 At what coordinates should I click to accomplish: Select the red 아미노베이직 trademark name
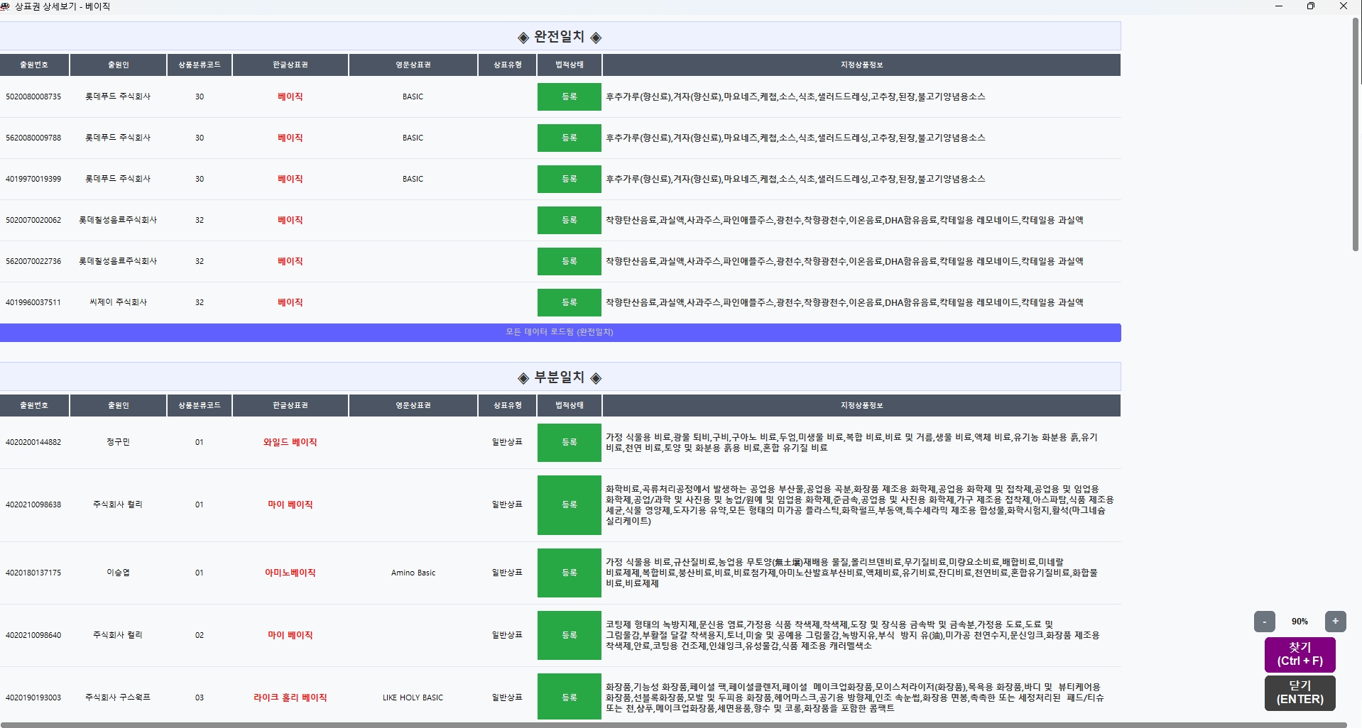(290, 573)
